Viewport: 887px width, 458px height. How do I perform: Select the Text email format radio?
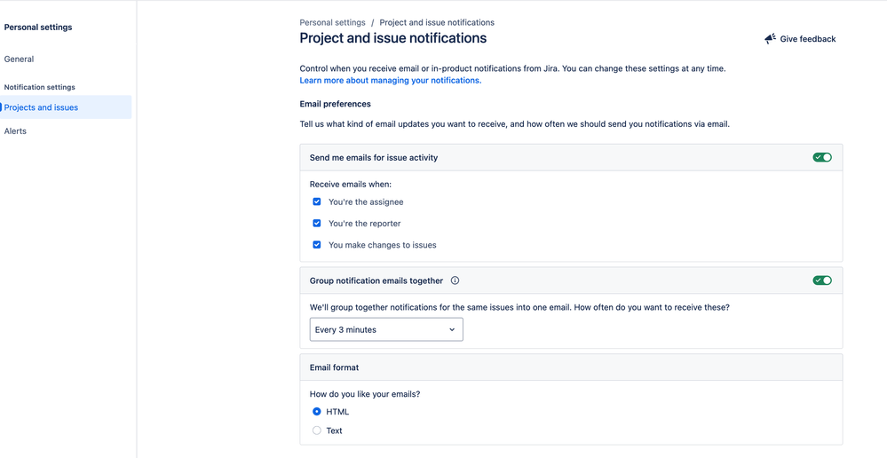(317, 430)
